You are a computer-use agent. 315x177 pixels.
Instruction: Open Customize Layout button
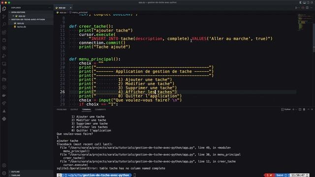click(x=312, y=2)
